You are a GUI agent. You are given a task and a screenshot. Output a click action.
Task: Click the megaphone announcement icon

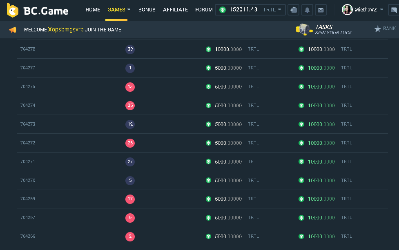pyautogui.click(x=13, y=30)
